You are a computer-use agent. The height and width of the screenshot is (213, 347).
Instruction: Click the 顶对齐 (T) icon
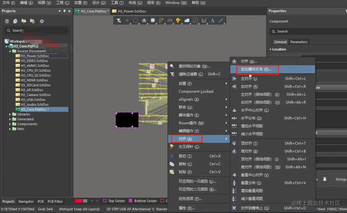point(234,143)
